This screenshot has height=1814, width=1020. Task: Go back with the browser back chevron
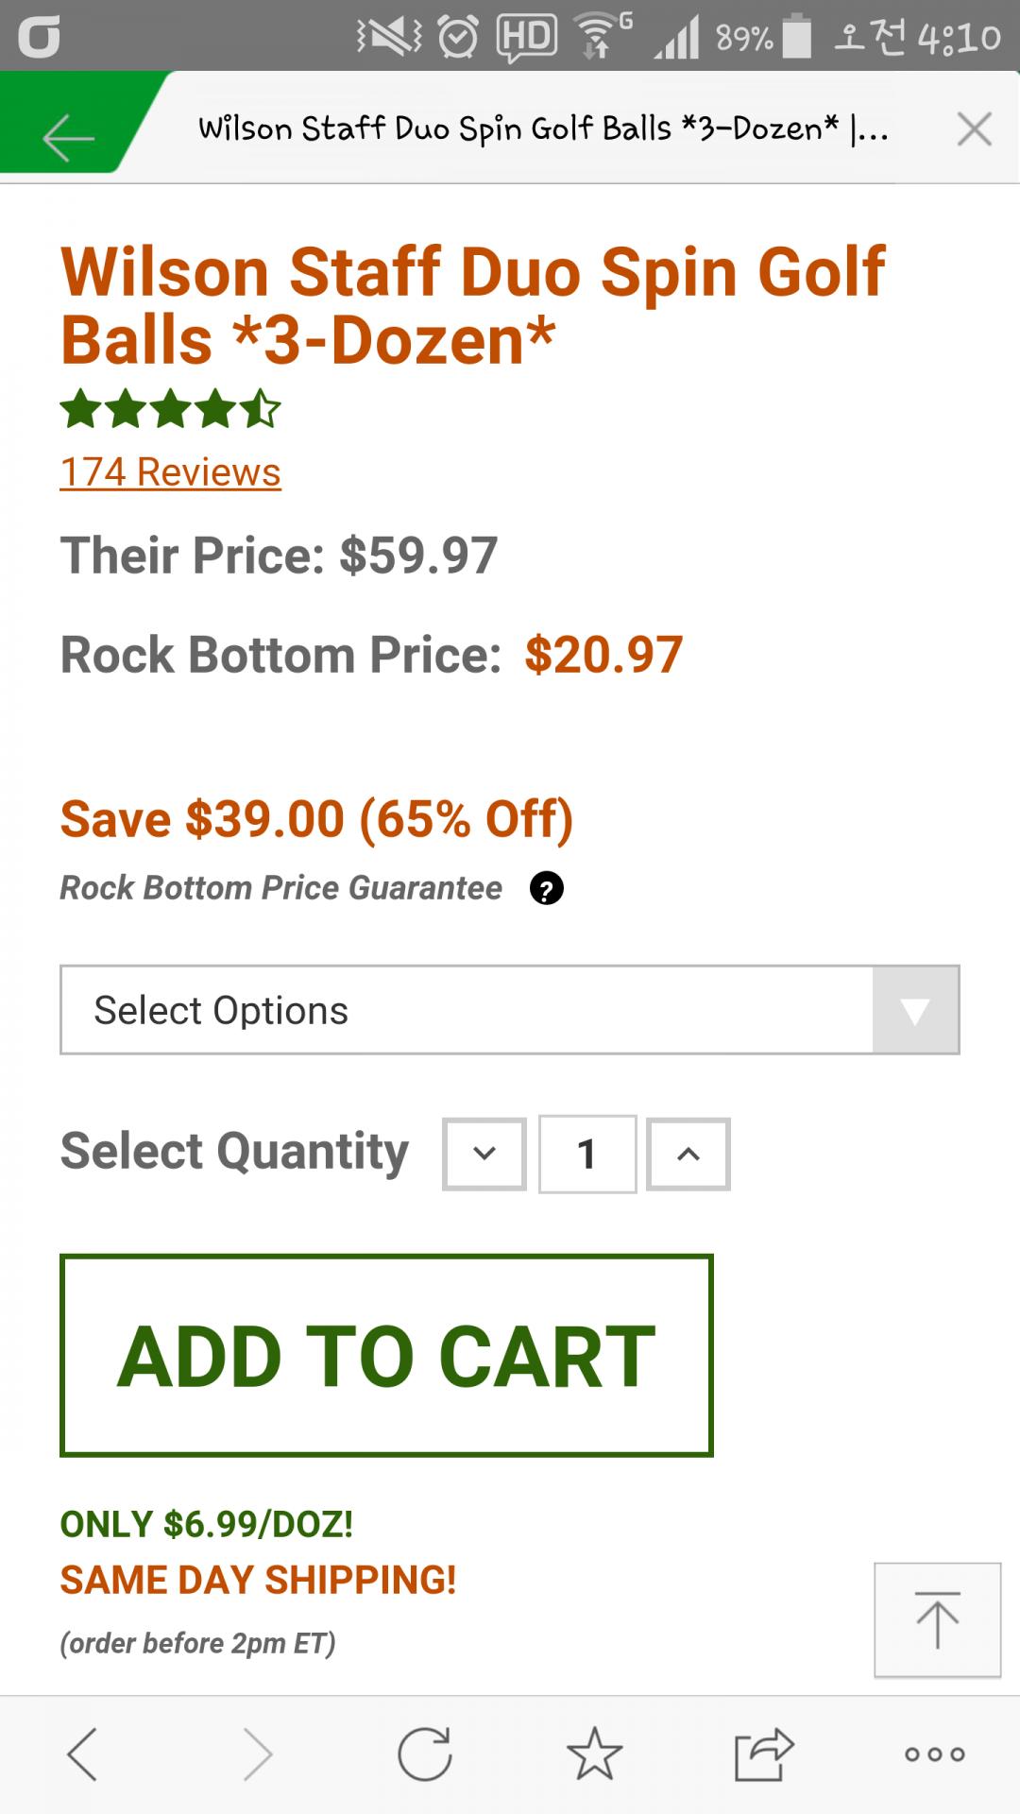pyautogui.click(x=83, y=1754)
